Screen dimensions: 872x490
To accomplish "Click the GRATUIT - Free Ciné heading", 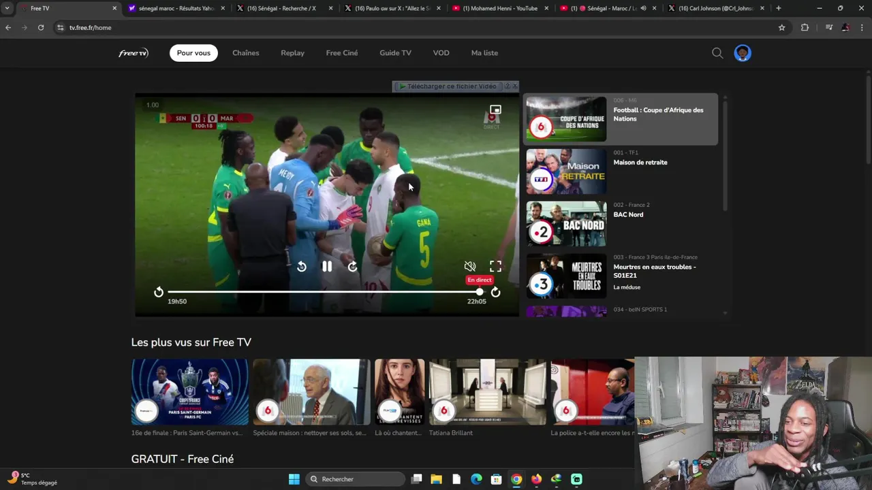I will tap(183, 459).
